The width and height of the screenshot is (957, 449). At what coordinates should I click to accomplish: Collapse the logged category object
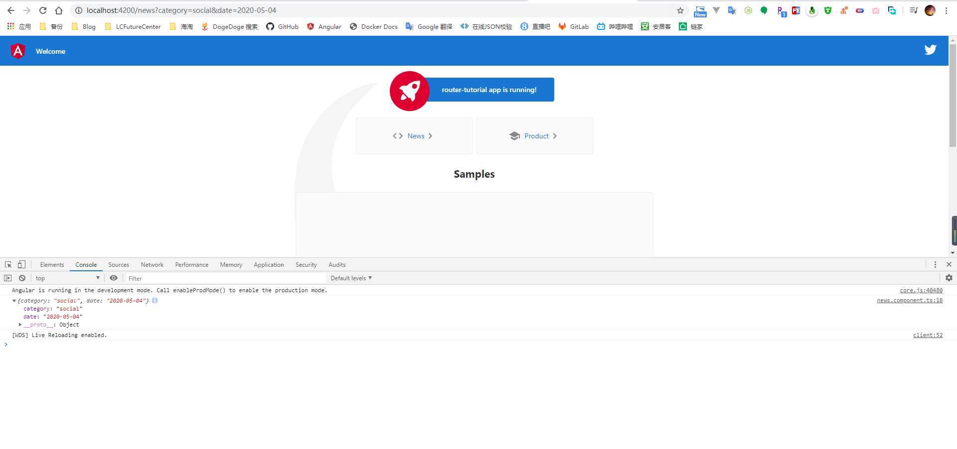(x=14, y=301)
